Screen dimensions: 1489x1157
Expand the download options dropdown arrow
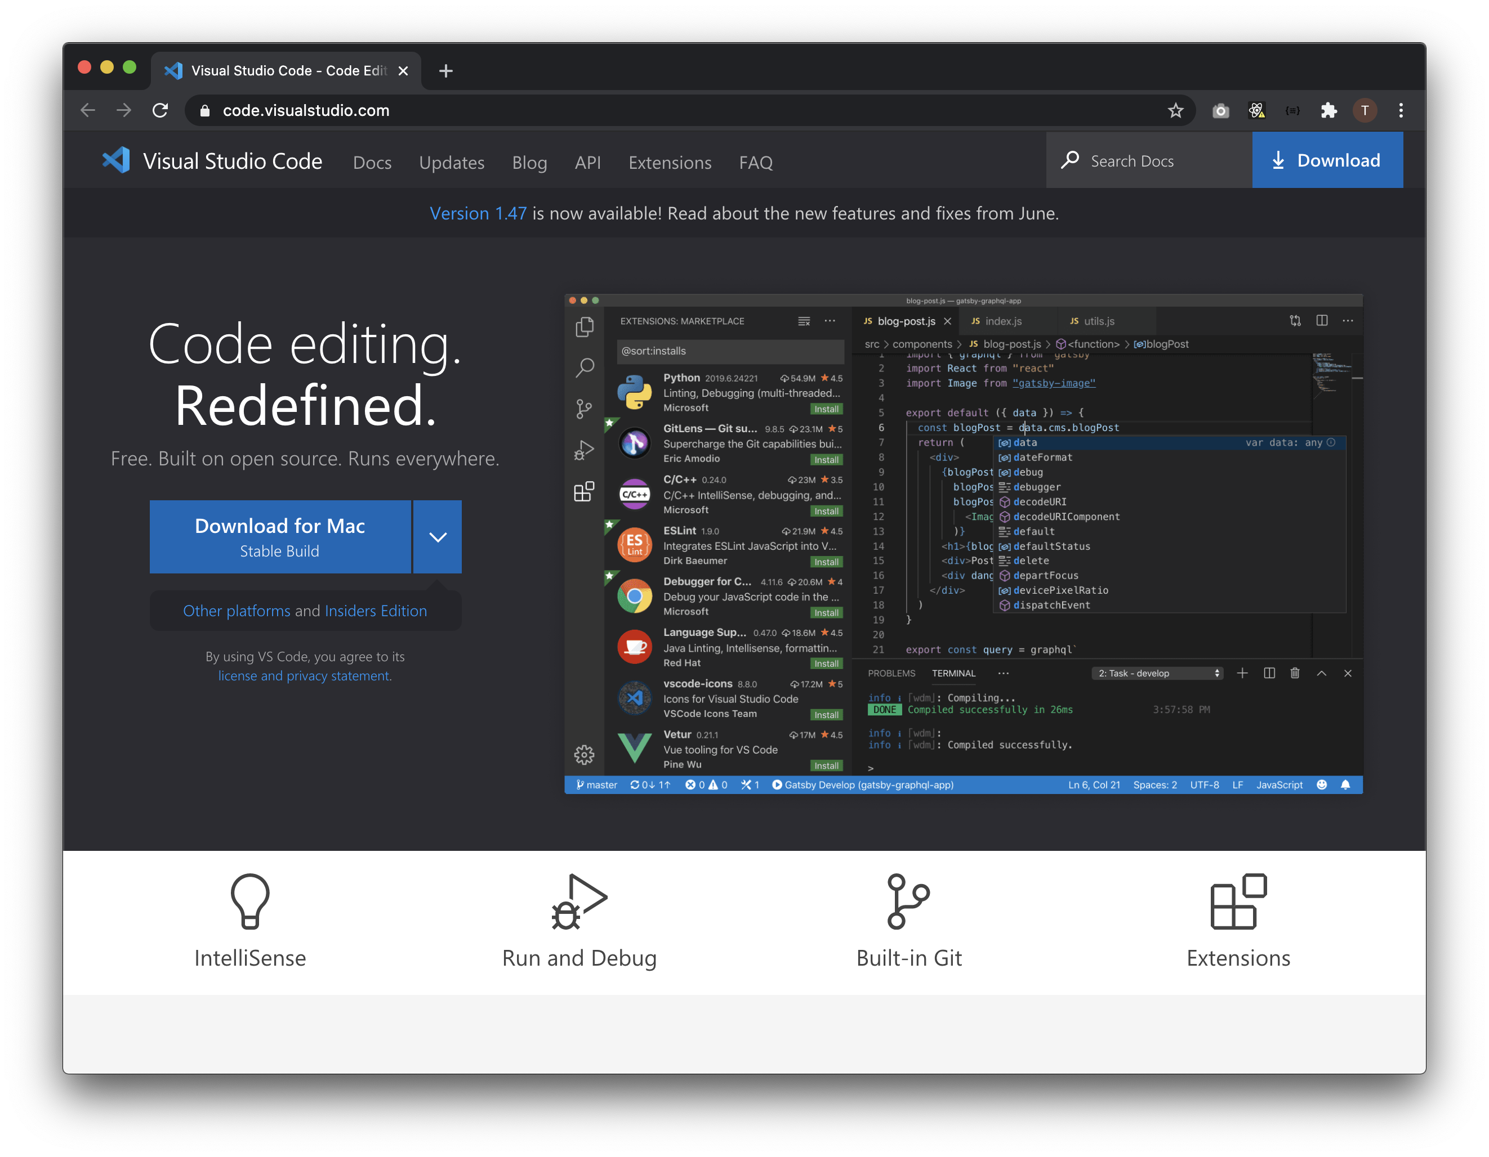438,537
